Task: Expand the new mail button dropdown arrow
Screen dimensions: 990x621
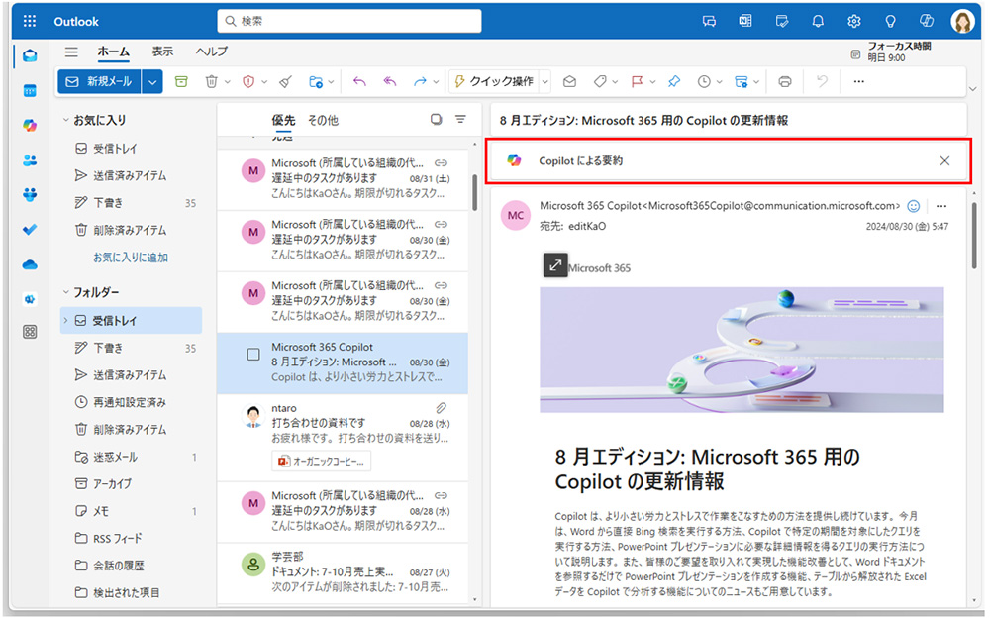Action: coord(154,81)
